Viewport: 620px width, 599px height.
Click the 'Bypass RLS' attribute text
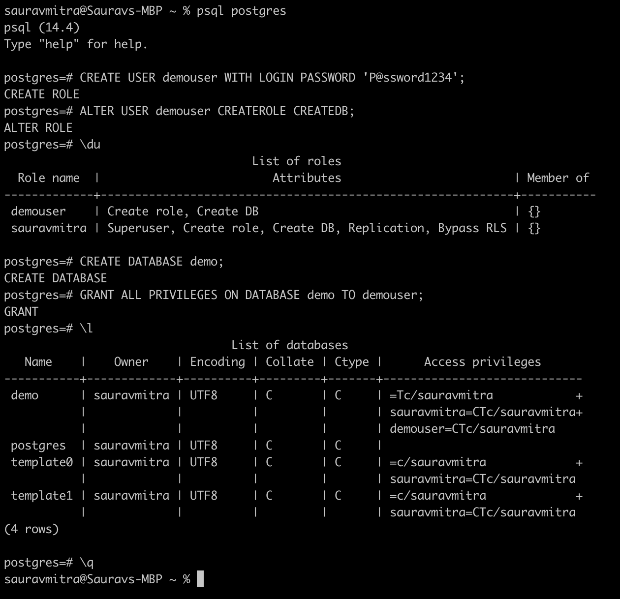472,228
